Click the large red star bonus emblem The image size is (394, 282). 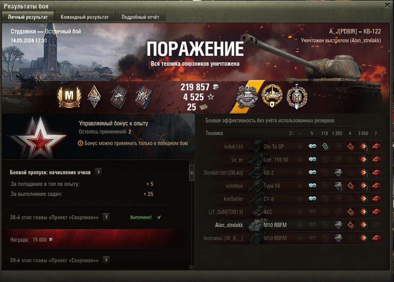click(38, 138)
